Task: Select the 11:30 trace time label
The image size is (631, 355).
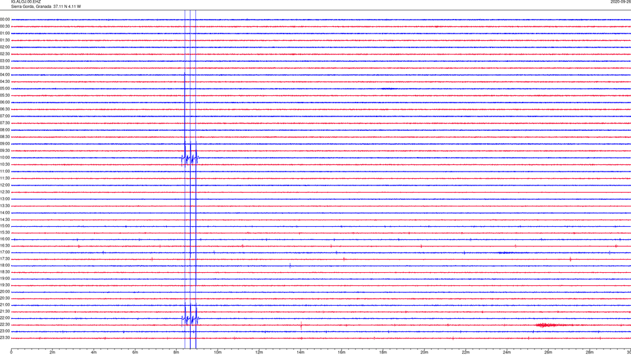Action: point(5,178)
